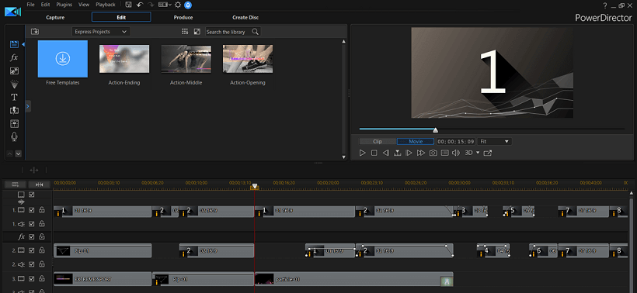Open the Transition Room lightning icon
This screenshot has height=293, width=637.
tap(14, 111)
